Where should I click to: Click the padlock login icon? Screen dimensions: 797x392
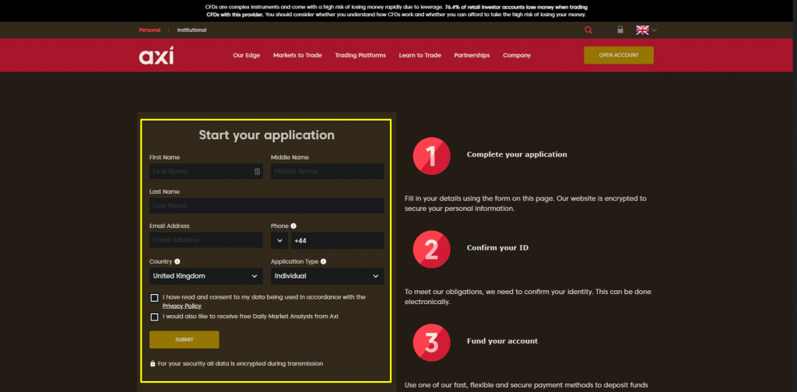pos(620,30)
